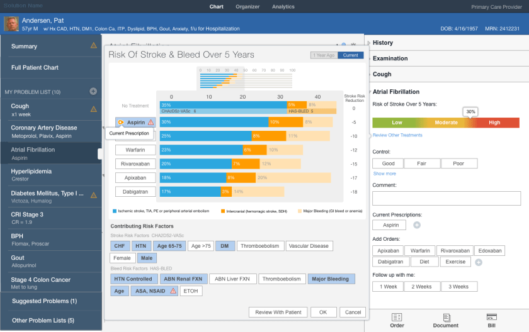Image resolution: width=529 pixels, height=332 pixels.
Task: Click plus icon next to Aspirin prescription
Action: point(417,225)
